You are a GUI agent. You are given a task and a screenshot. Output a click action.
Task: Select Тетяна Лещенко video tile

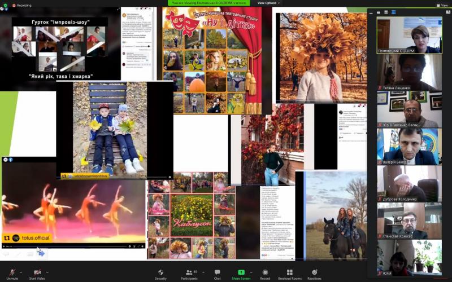click(x=409, y=73)
